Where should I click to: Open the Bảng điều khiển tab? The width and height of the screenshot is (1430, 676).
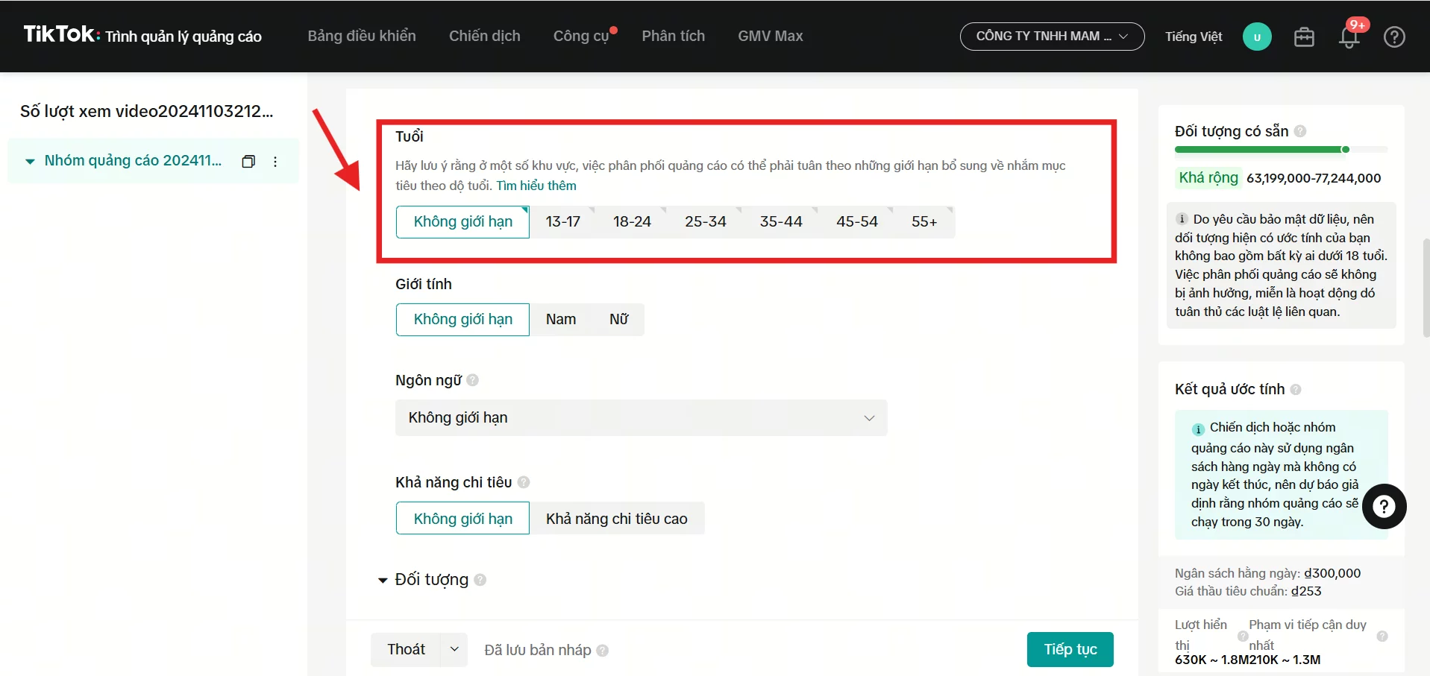coord(362,36)
